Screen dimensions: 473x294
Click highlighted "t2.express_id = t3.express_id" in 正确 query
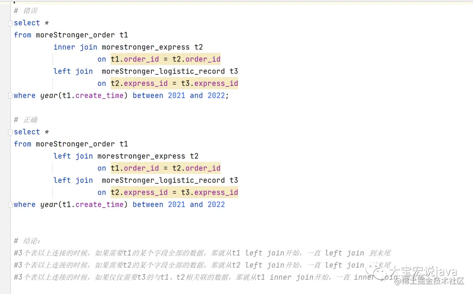tap(174, 192)
